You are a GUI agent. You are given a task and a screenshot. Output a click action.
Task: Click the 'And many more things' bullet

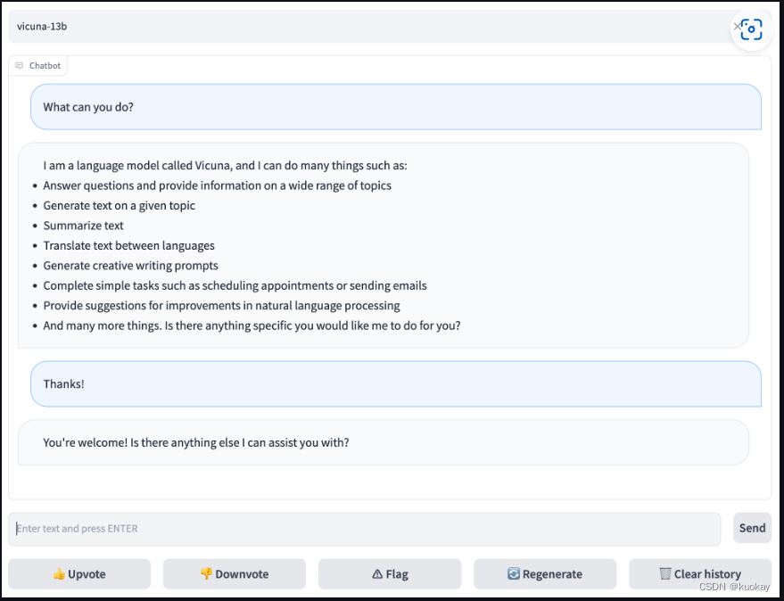coord(252,325)
